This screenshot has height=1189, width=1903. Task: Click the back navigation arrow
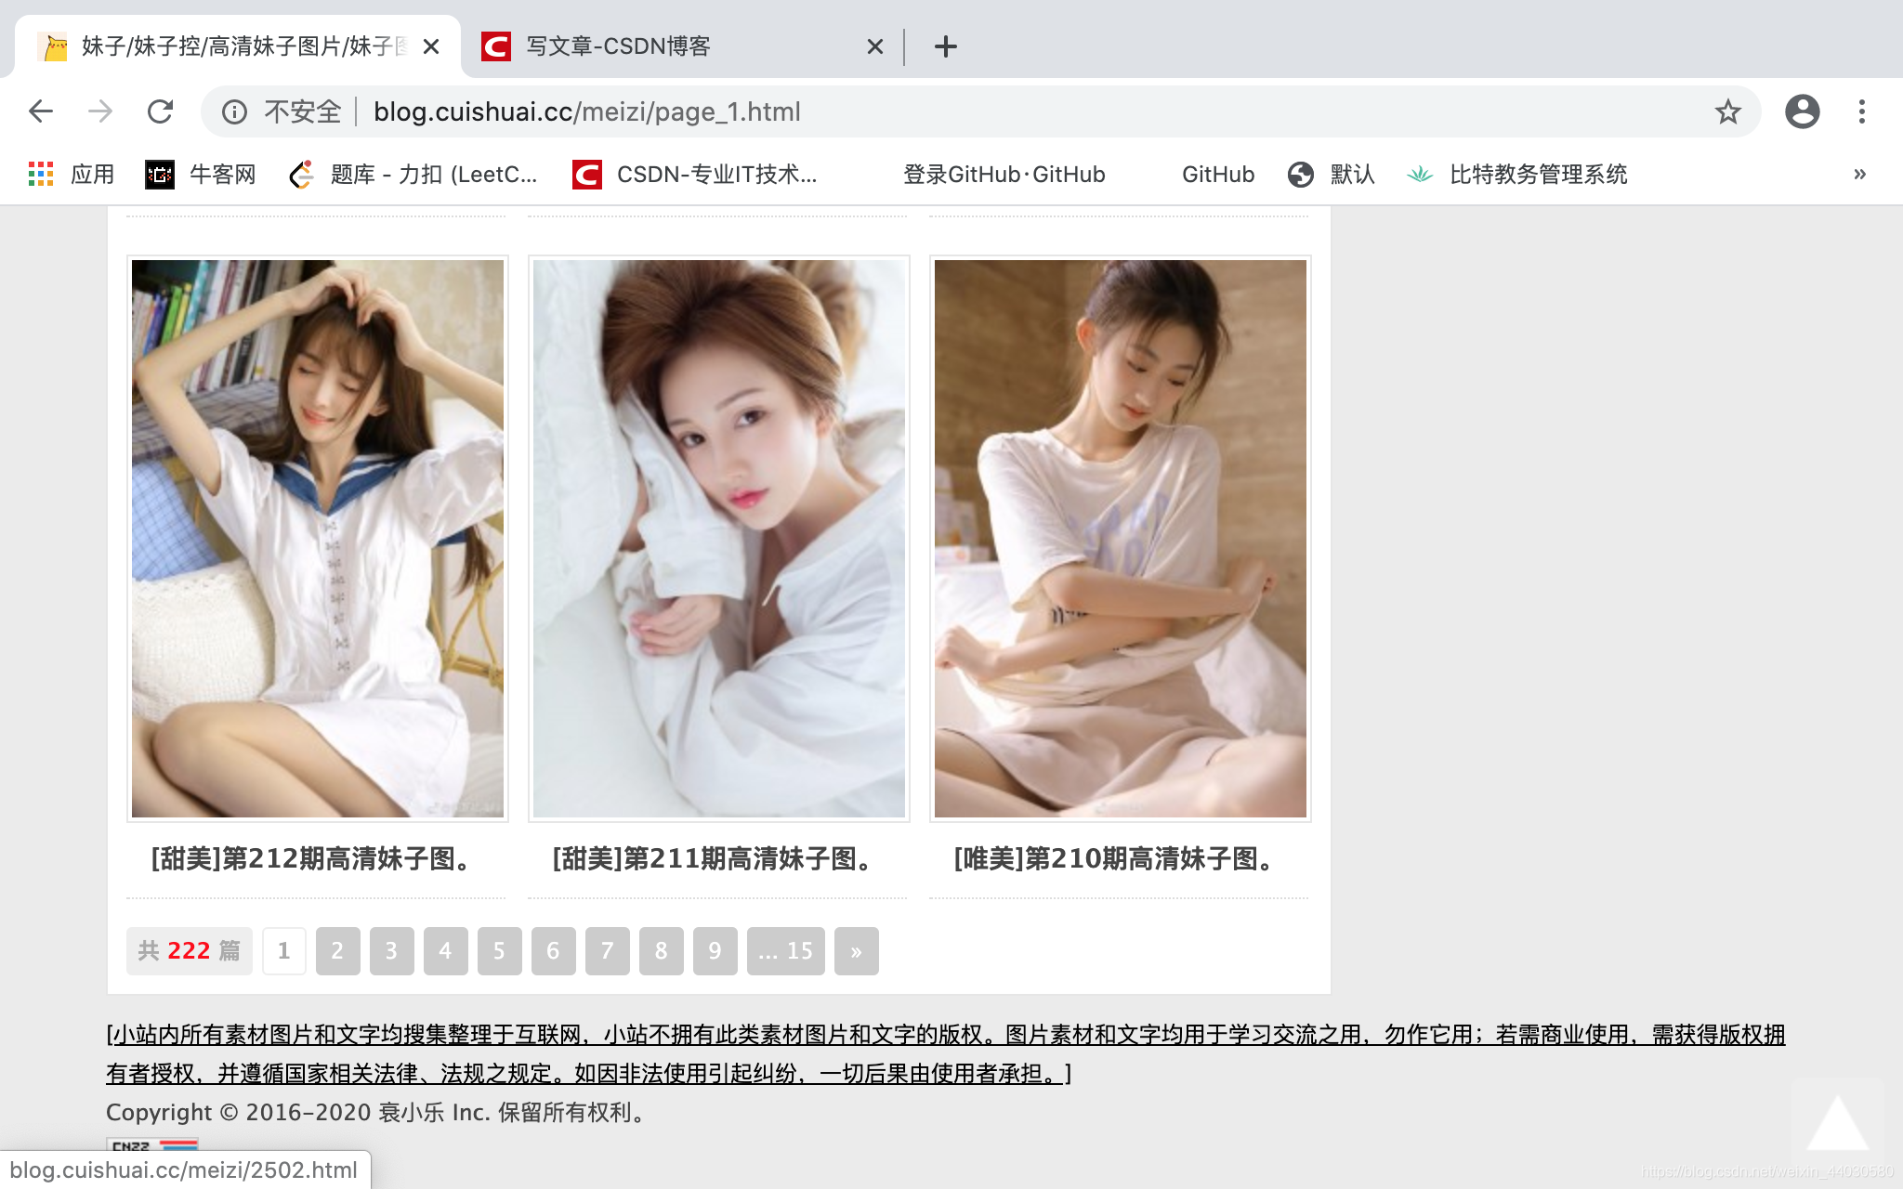(x=41, y=111)
